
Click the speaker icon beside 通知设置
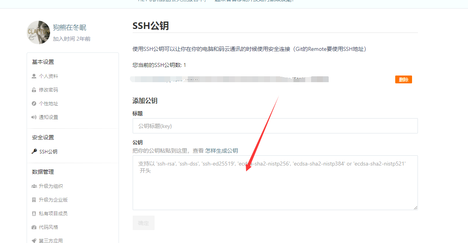[x=34, y=117]
